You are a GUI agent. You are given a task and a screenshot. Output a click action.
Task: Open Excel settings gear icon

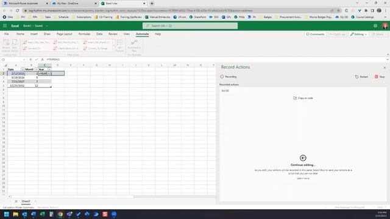pos(375,26)
